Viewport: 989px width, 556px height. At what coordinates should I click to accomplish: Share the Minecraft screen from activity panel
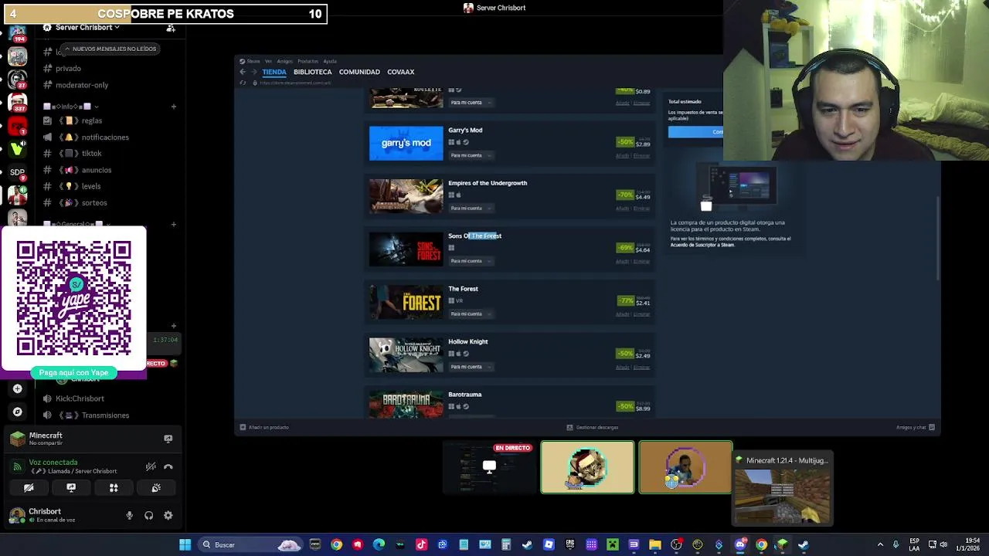[168, 439]
